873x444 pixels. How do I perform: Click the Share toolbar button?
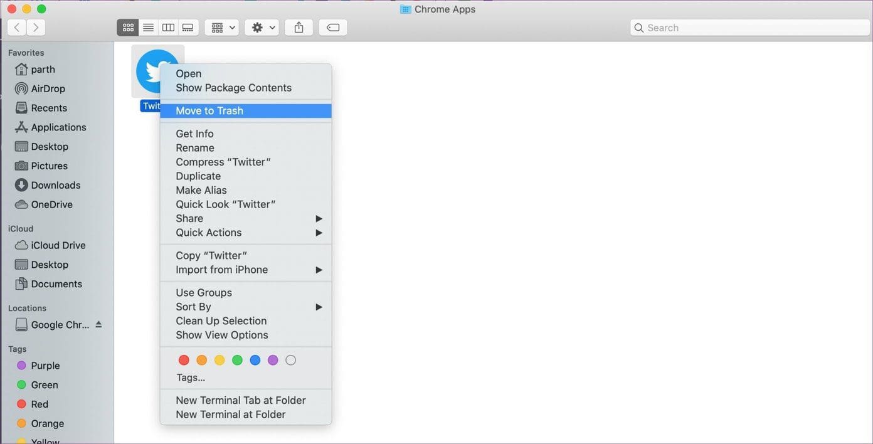(x=299, y=28)
